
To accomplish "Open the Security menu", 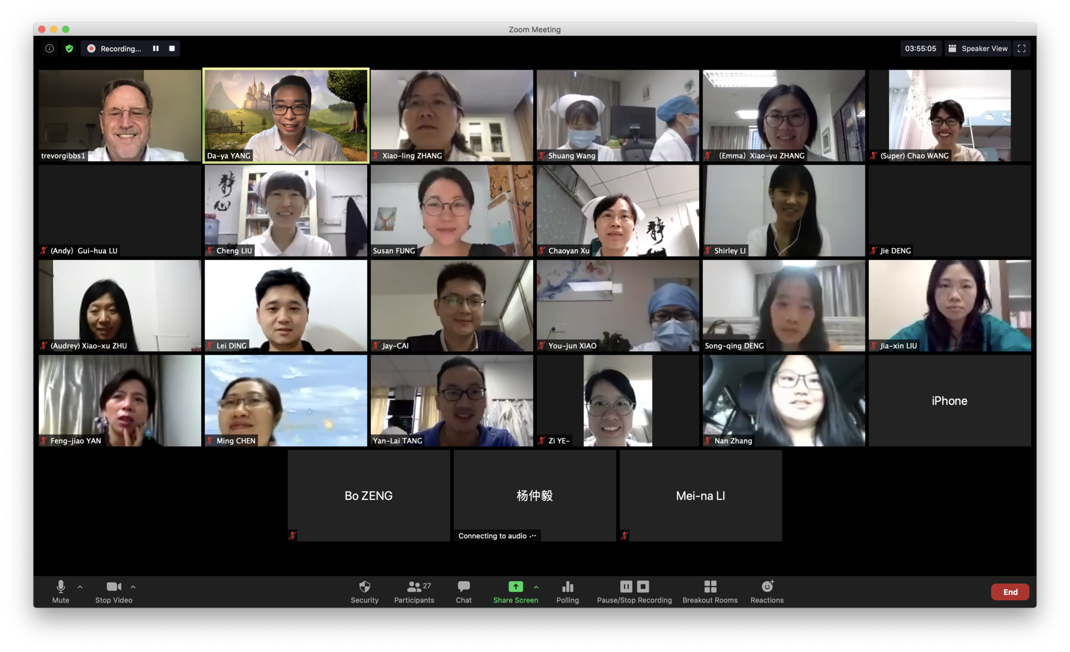I will [x=364, y=592].
